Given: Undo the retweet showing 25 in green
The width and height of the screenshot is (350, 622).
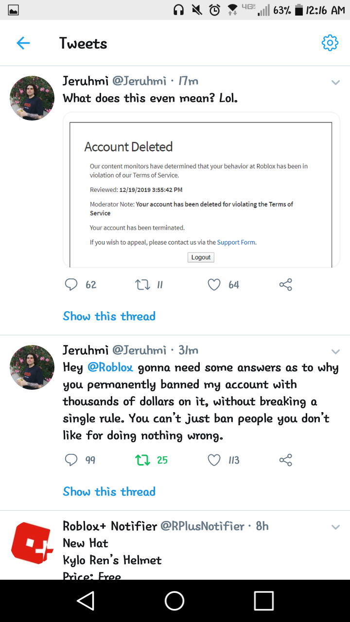Looking at the screenshot, I should pos(143,460).
